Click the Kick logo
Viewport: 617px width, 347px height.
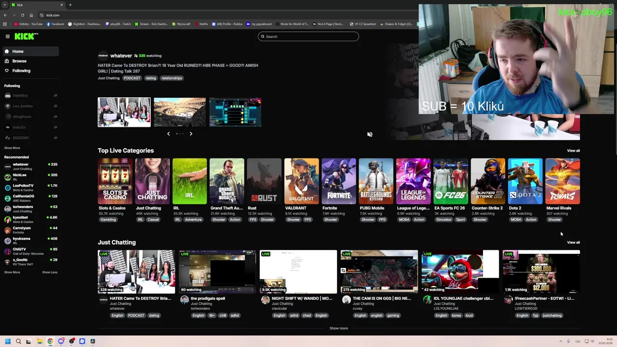pyautogui.click(x=26, y=37)
